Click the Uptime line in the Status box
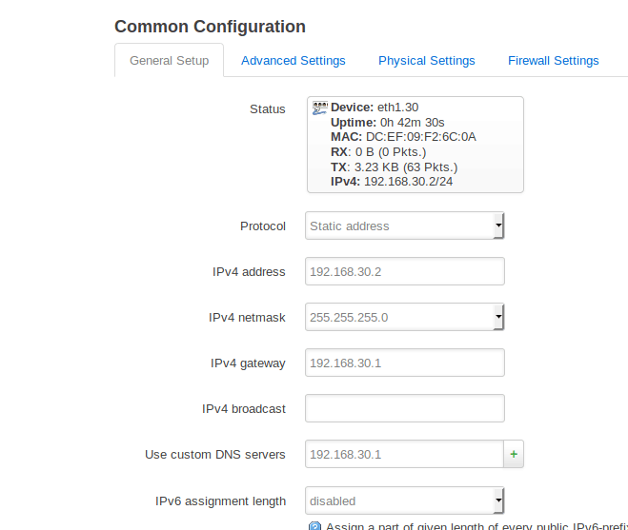The image size is (628, 530). tap(388, 123)
